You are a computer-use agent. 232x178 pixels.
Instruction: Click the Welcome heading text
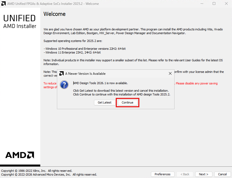tap(55, 14)
